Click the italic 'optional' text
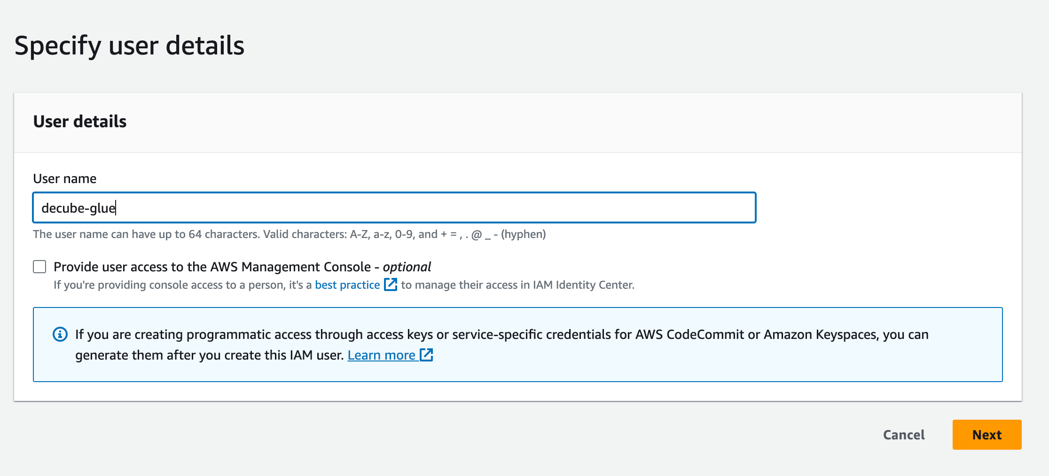The image size is (1049, 476). (x=407, y=267)
